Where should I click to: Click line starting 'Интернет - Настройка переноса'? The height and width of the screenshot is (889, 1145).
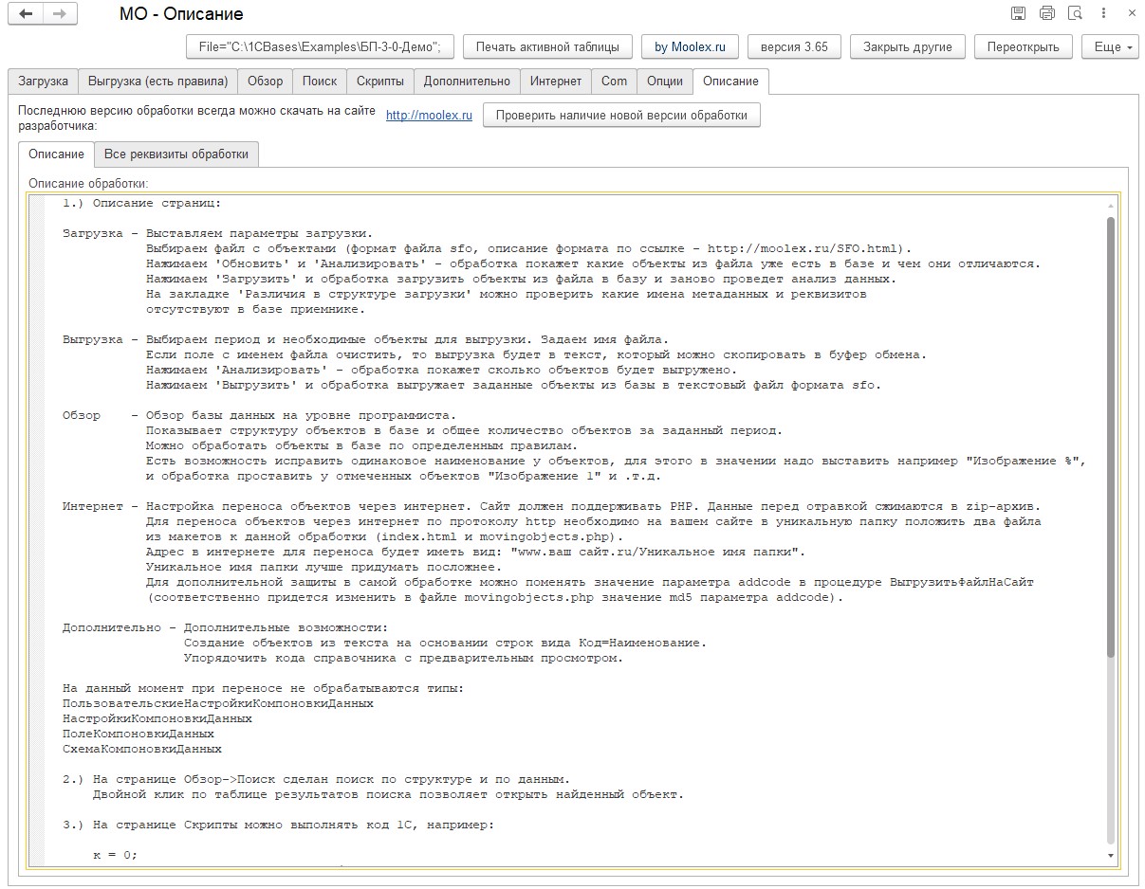coord(552,506)
